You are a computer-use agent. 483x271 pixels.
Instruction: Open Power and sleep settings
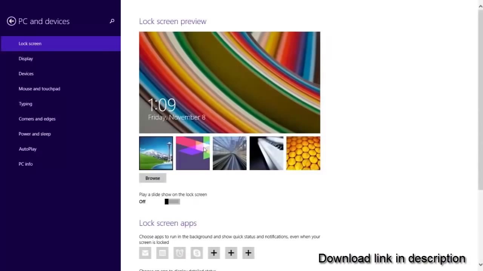pyautogui.click(x=60, y=134)
